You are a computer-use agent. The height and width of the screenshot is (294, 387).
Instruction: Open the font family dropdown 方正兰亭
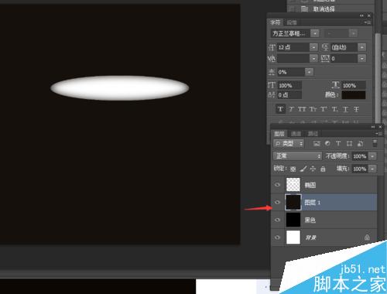coord(315,33)
